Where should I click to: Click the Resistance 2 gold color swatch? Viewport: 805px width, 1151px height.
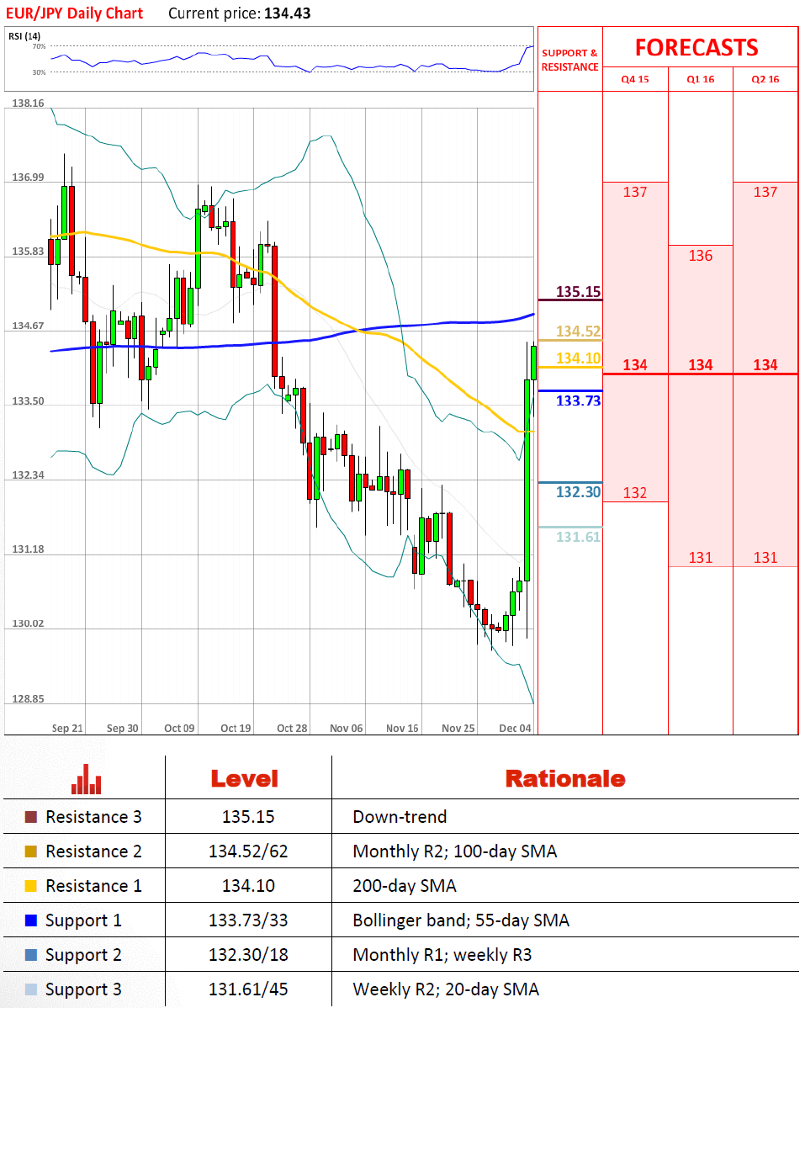coord(31,851)
